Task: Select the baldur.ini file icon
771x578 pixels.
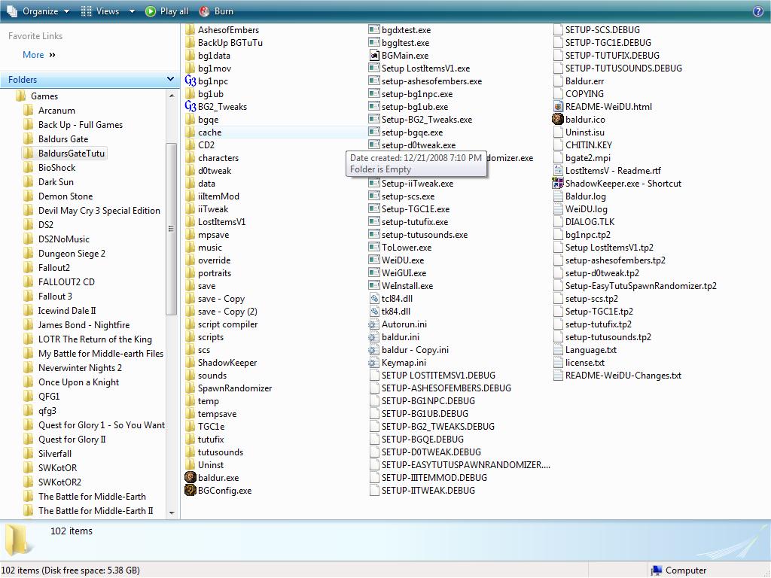Action: 374,336
